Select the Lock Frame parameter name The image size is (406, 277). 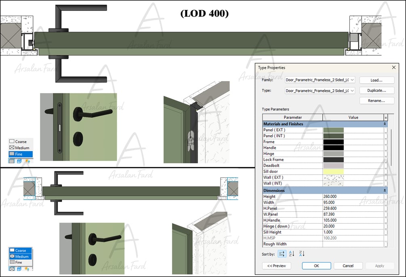(273, 160)
